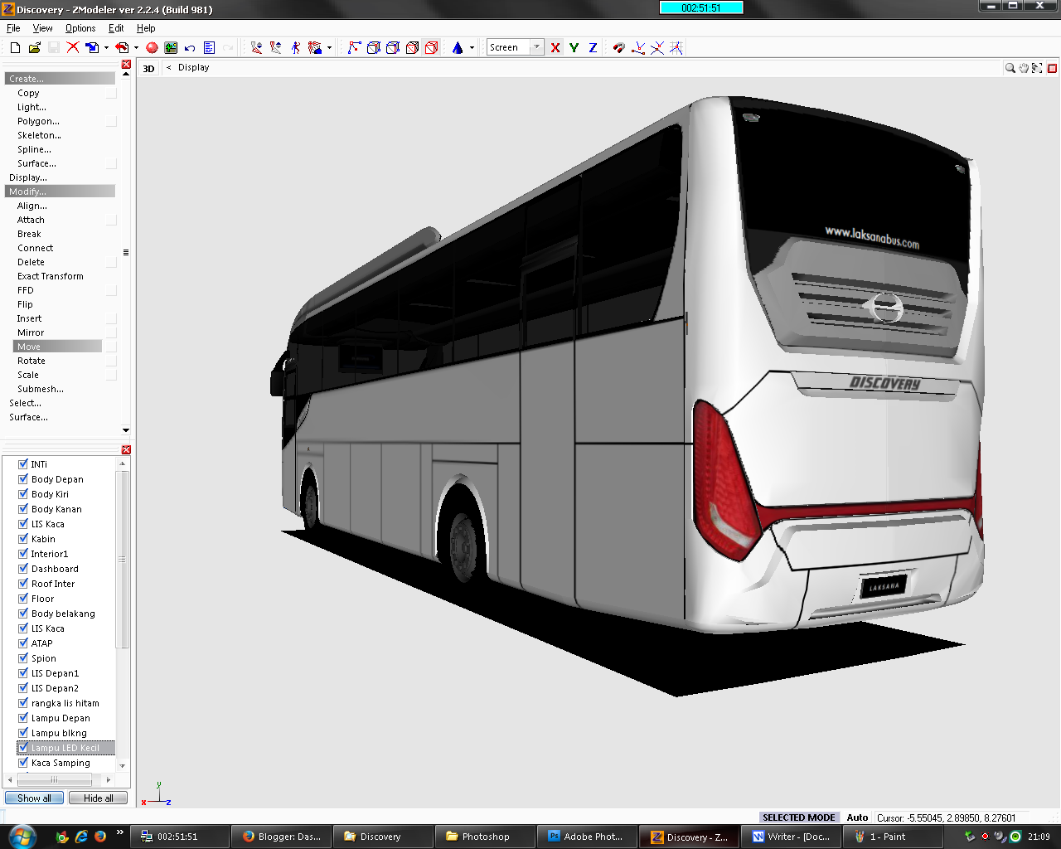The height and width of the screenshot is (849, 1061).
Task: Click objects list horizontal scrollbar
Action: pos(54,779)
